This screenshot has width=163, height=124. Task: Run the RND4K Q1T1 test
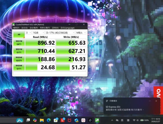pyautogui.click(x=19, y=67)
